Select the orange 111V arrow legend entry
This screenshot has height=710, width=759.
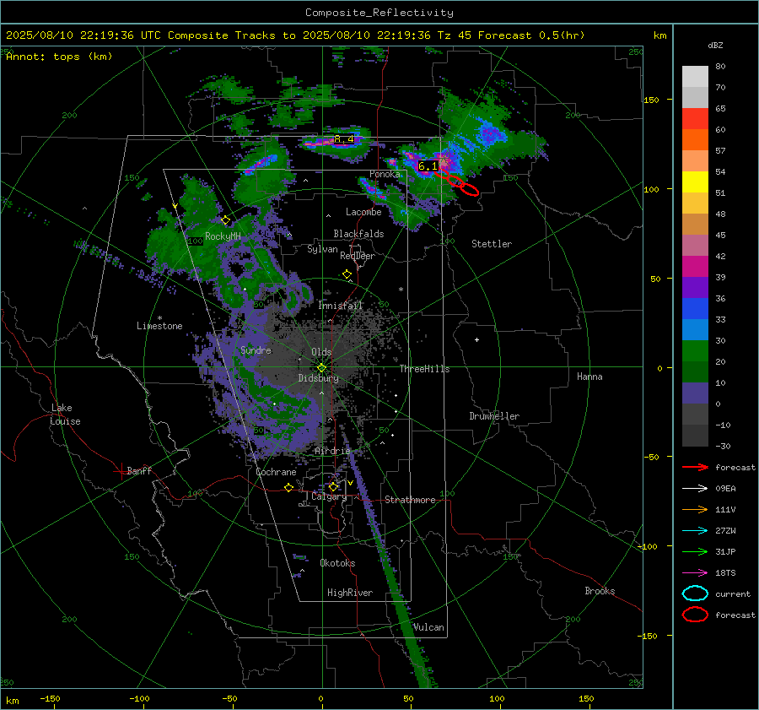point(695,509)
